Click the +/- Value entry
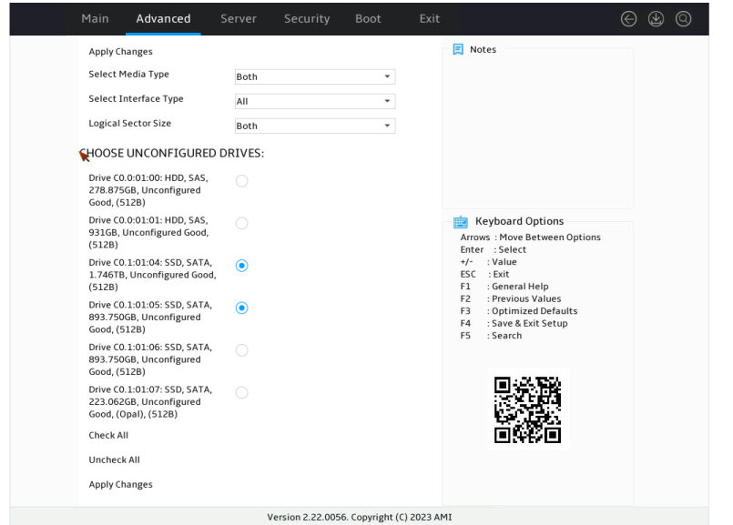Image resolution: width=733 pixels, height=525 pixels. click(488, 262)
